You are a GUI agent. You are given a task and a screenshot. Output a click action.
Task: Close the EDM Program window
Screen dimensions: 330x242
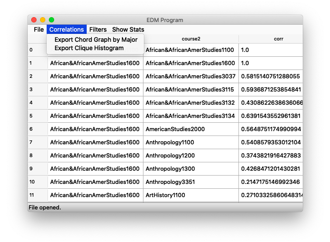click(x=34, y=20)
